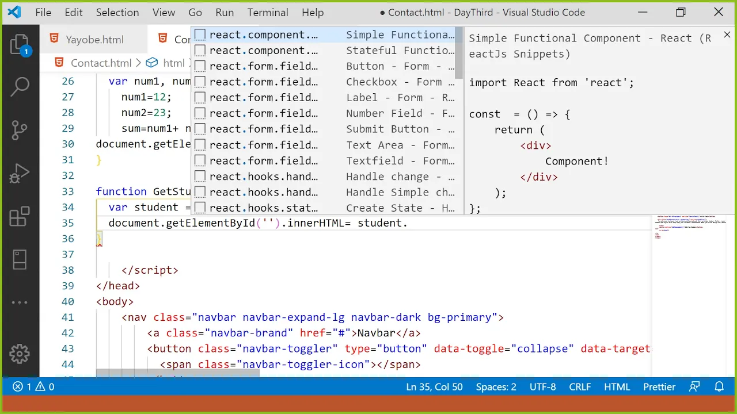Show additional views ellipsis in activity bar

[x=20, y=302]
